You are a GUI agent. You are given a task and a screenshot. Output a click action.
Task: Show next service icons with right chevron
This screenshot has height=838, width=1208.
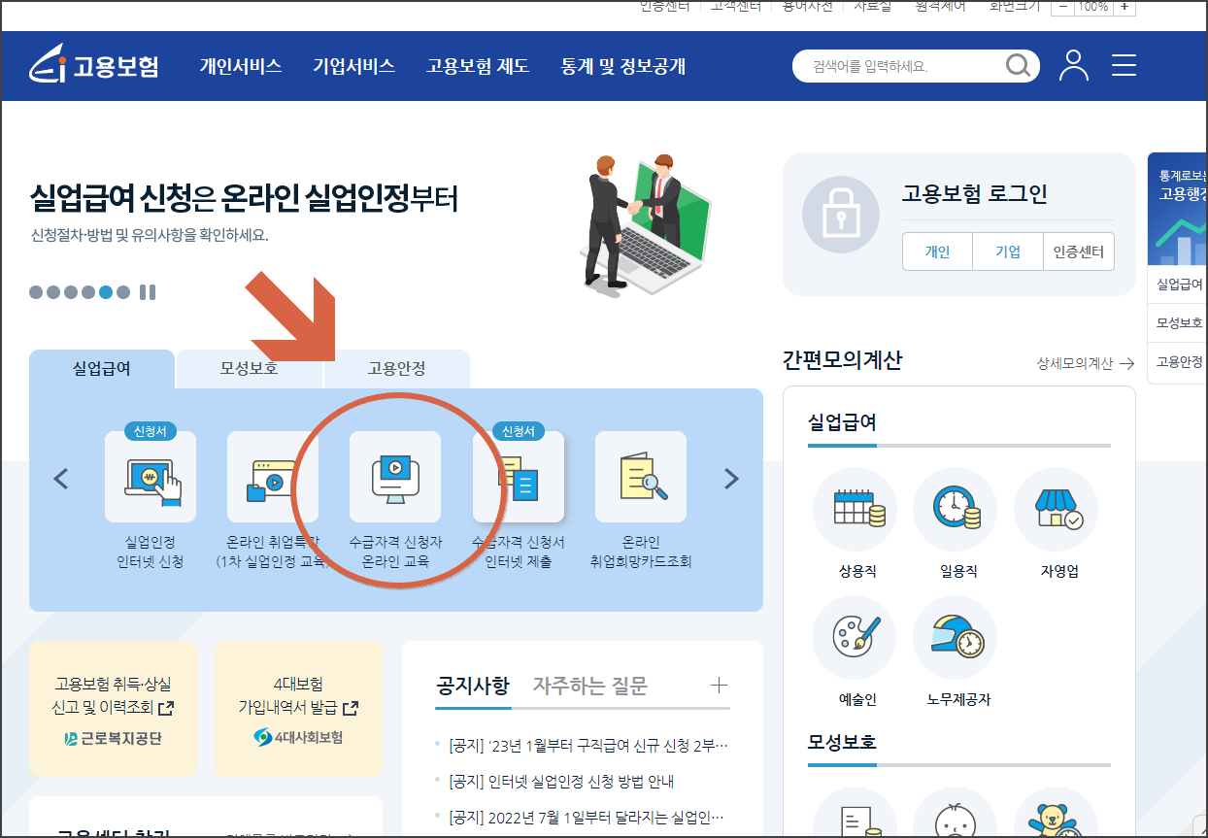coord(731,479)
